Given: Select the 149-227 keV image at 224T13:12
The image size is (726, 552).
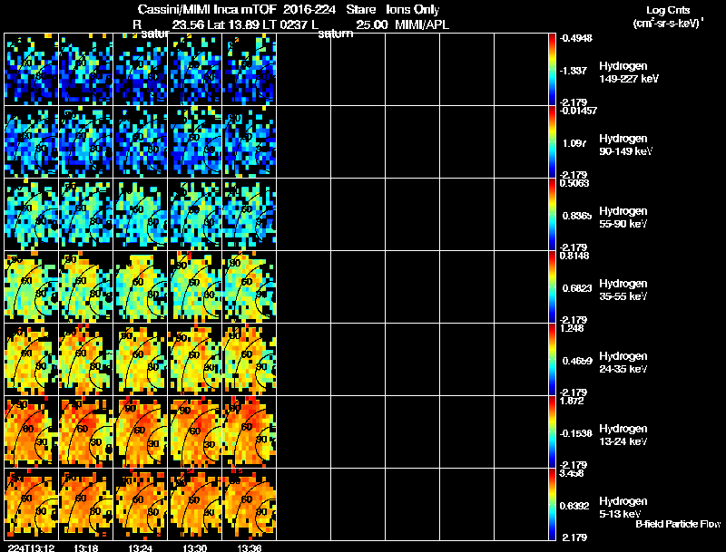Looking at the screenshot, I should pos(32,70).
